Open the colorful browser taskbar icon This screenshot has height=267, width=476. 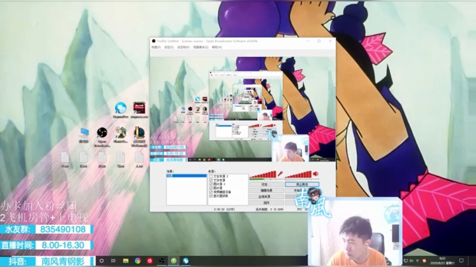click(138, 260)
